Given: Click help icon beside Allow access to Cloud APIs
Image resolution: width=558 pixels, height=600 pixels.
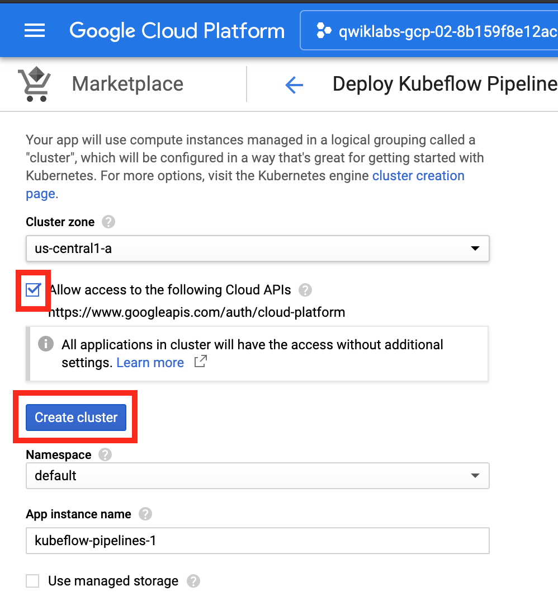Looking at the screenshot, I should point(305,290).
